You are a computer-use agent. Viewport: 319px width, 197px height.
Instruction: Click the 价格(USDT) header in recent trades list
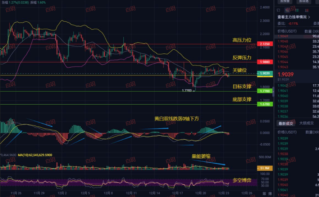pos(287,132)
